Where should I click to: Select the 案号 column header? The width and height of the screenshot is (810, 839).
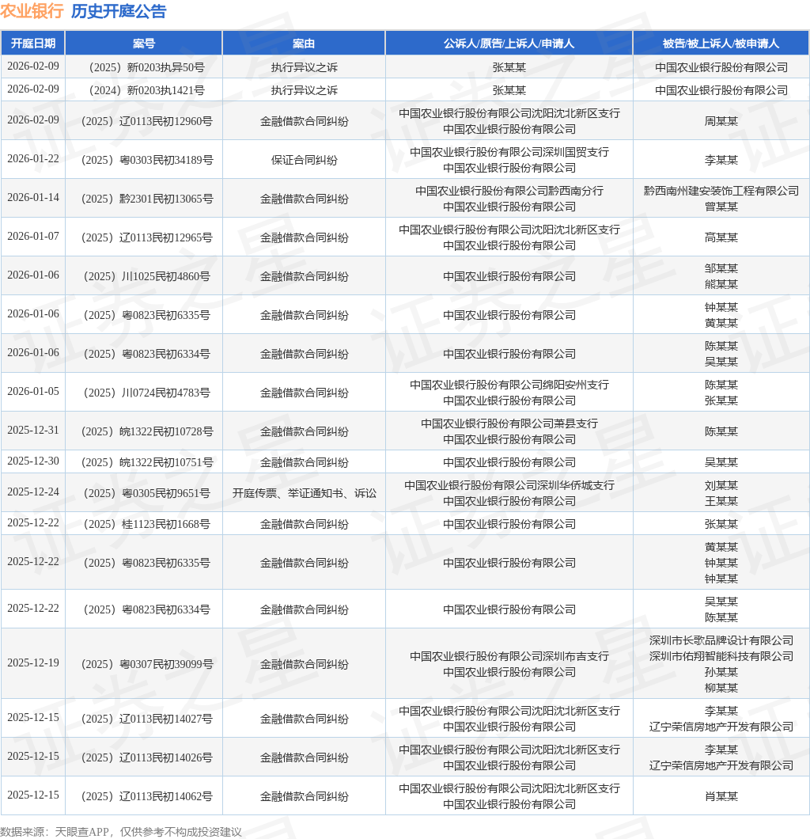[x=144, y=44]
